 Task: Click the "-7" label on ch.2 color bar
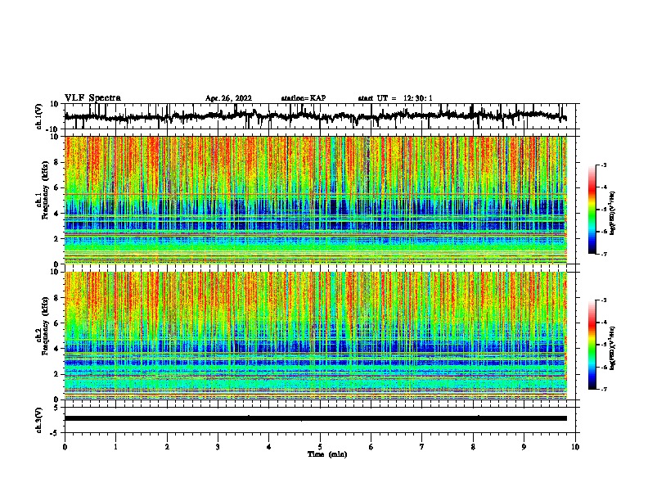click(604, 389)
